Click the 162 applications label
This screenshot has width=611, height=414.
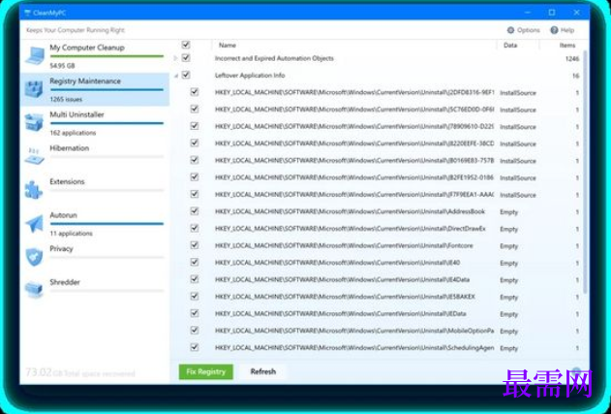[x=73, y=133]
